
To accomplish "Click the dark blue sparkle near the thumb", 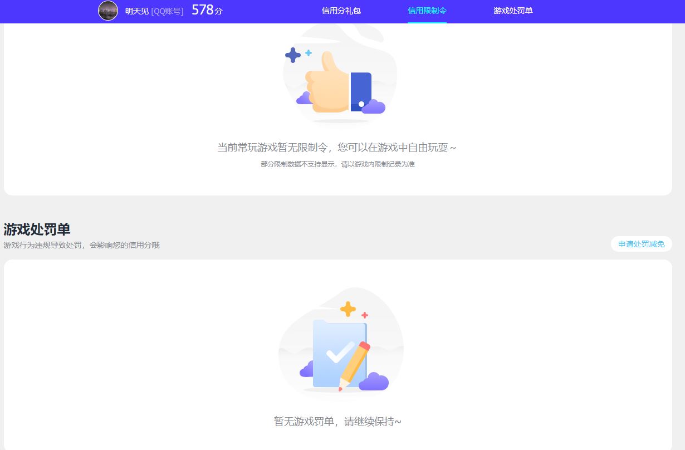I will pos(293,55).
